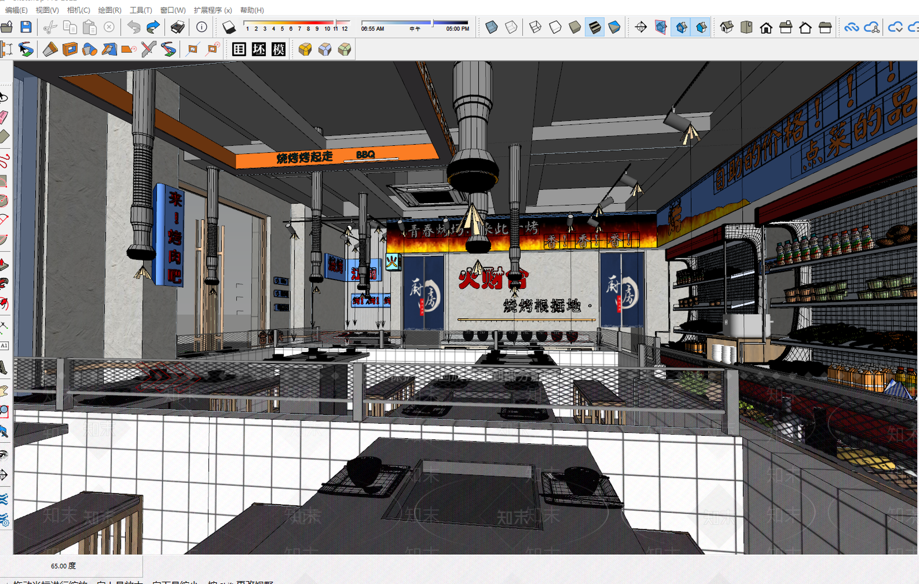This screenshot has width=919, height=584.
Task: Open the 视图(V) menu
Action: pos(47,10)
